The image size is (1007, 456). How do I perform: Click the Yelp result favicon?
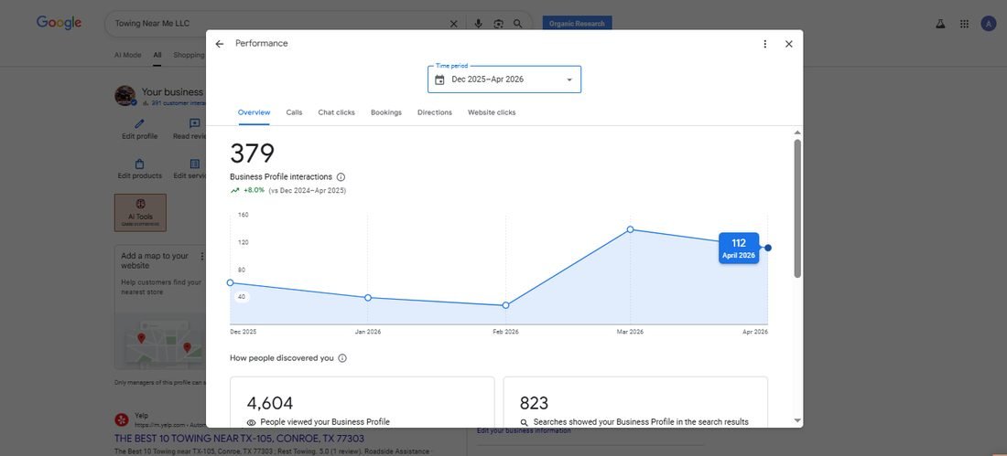[122, 419]
